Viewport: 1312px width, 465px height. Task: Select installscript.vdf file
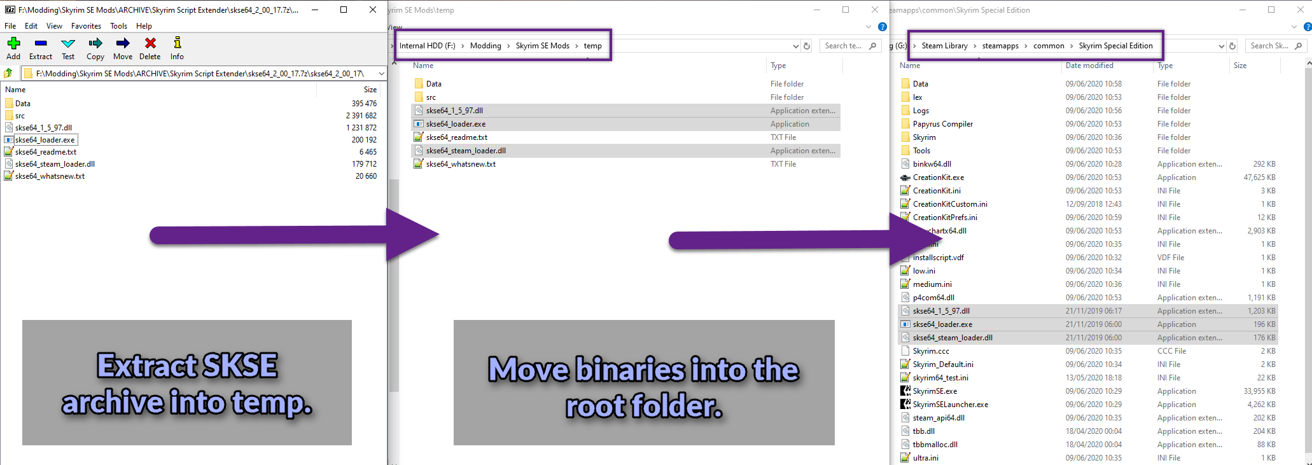(938, 258)
